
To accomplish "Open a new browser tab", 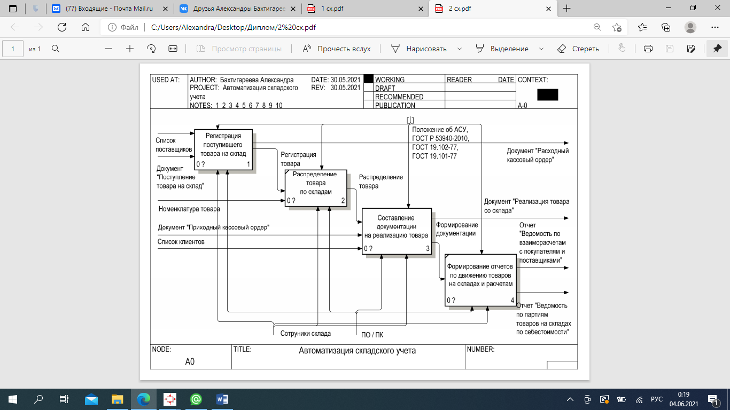I will point(567,9).
